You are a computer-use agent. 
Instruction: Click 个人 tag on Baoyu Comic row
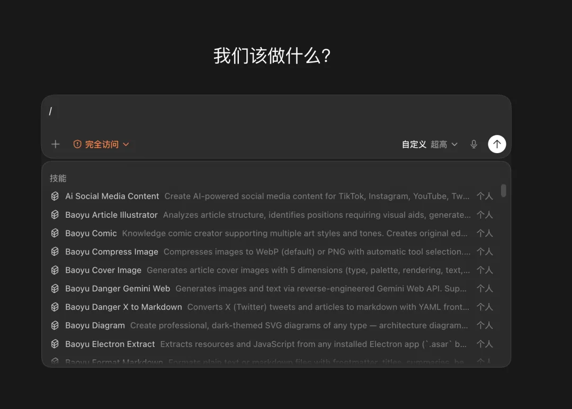(x=485, y=233)
